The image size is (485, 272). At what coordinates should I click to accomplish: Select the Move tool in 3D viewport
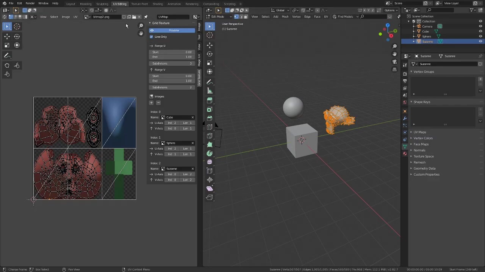point(210,45)
